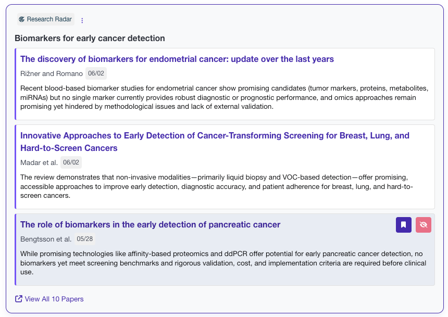Hide the pancreatic cancer paper
Image resolution: width=448 pixels, height=317 pixels.
(424, 225)
